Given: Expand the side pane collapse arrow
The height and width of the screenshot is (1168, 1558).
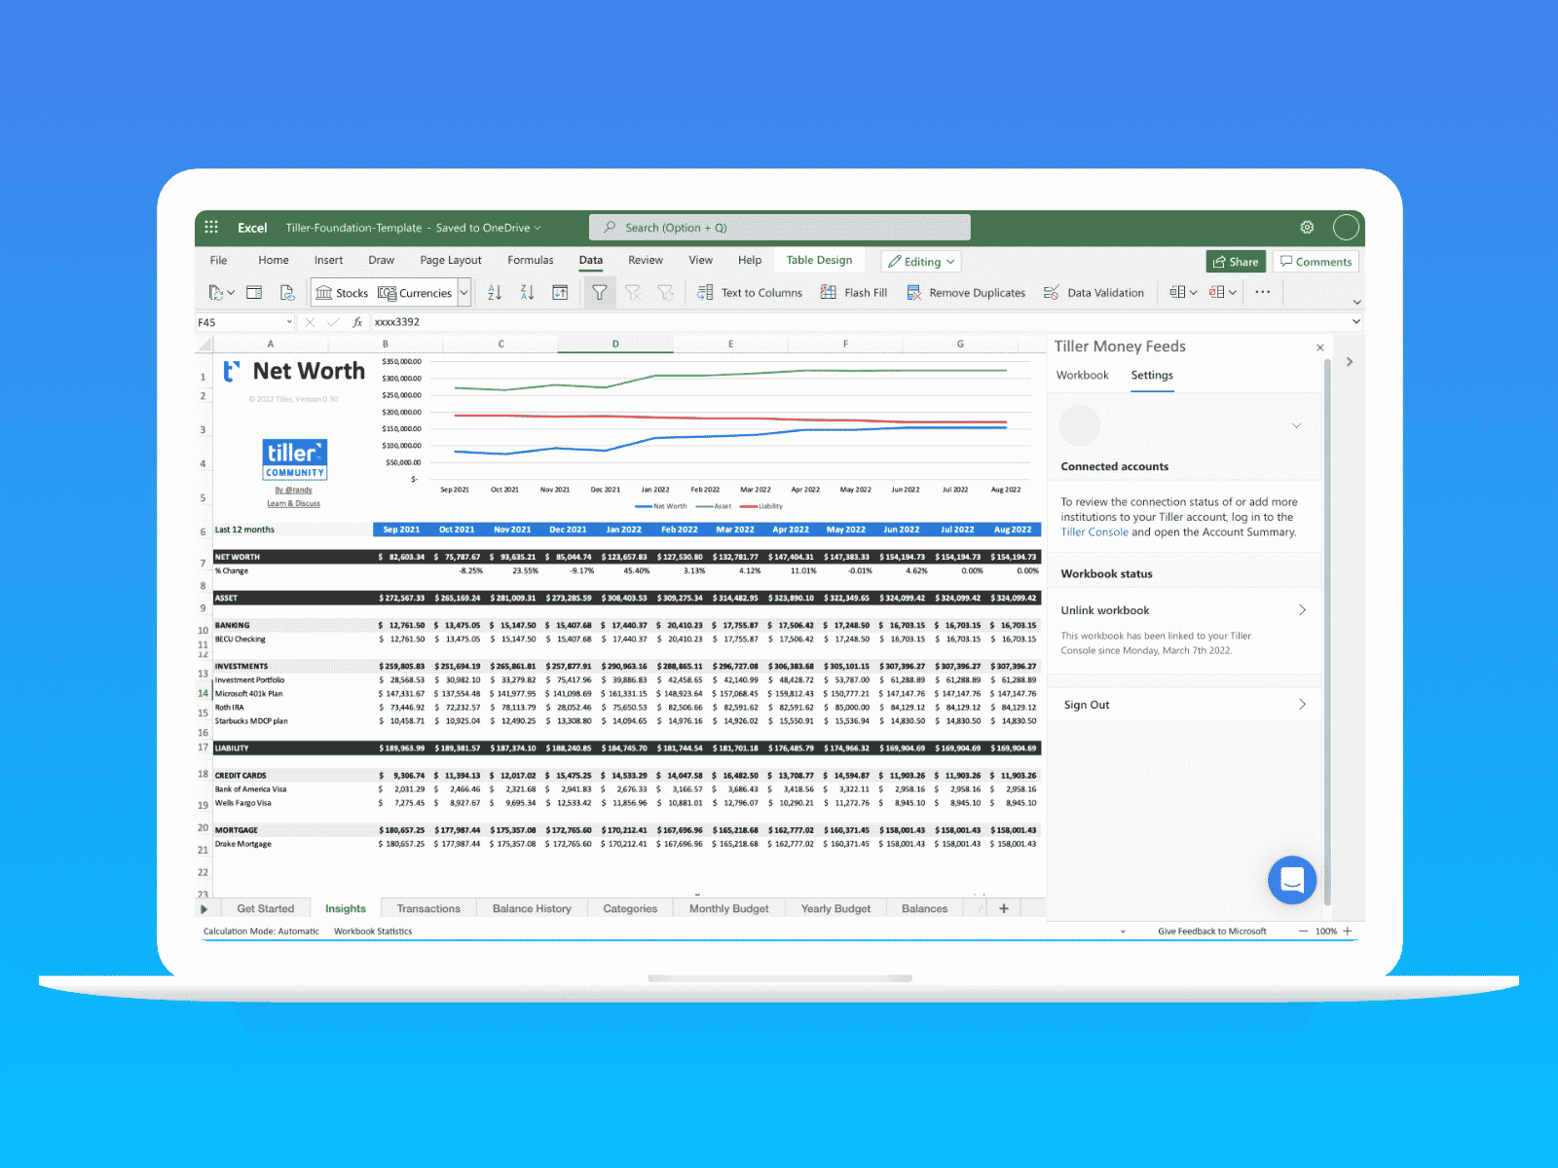Looking at the screenshot, I should (x=1349, y=361).
